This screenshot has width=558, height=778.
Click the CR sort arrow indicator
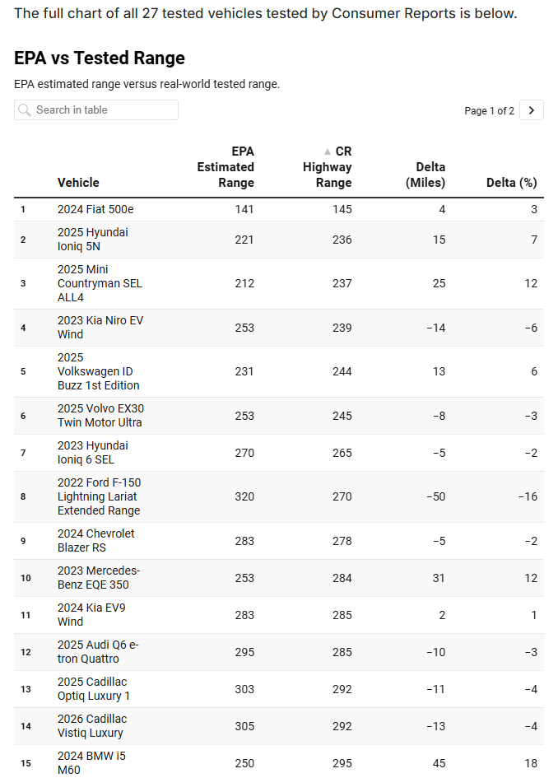[328, 151]
